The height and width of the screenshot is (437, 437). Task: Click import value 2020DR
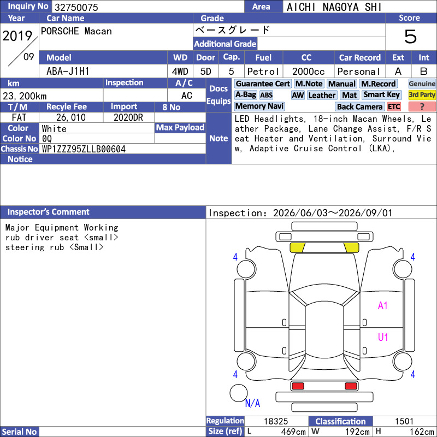(128, 117)
